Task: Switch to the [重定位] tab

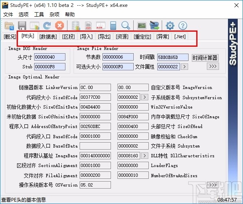Action: tap(142, 37)
